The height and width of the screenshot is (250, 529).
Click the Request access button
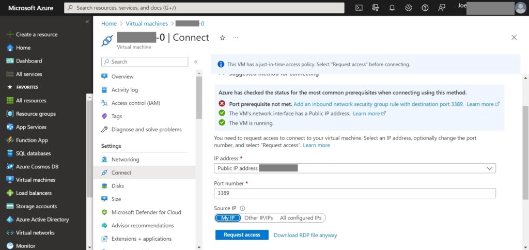click(x=242, y=235)
